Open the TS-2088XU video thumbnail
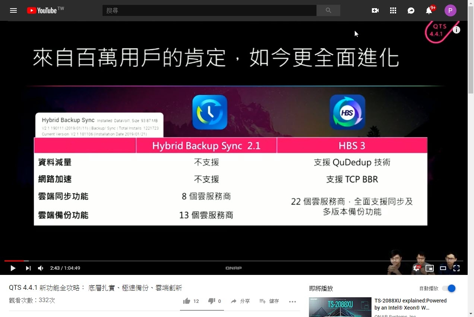474x317 pixels. [x=340, y=307]
